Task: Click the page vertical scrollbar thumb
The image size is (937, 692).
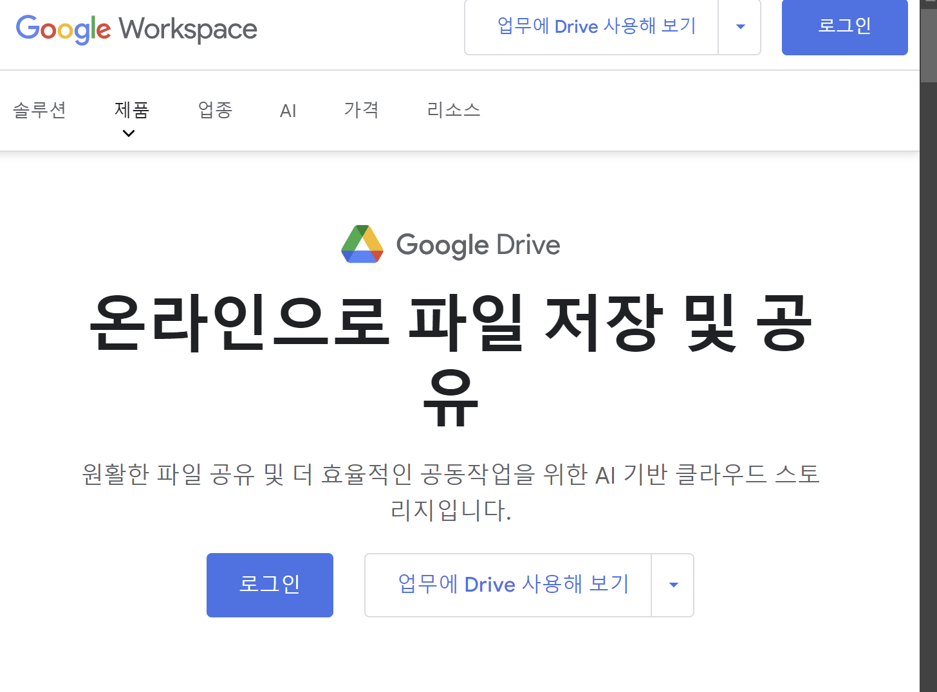Action: tap(928, 45)
